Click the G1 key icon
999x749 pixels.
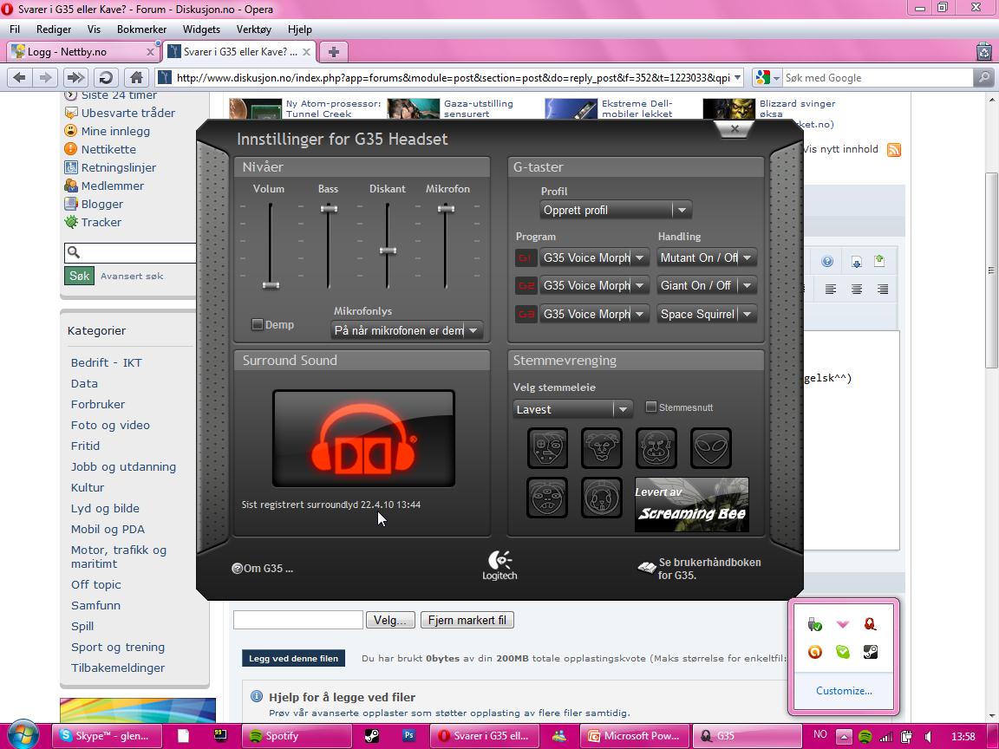point(526,258)
